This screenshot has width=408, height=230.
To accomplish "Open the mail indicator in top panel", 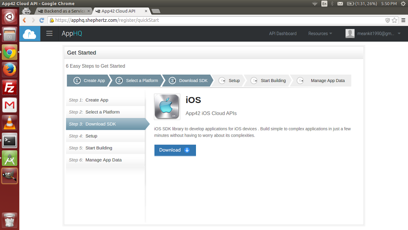I will [340, 3].
